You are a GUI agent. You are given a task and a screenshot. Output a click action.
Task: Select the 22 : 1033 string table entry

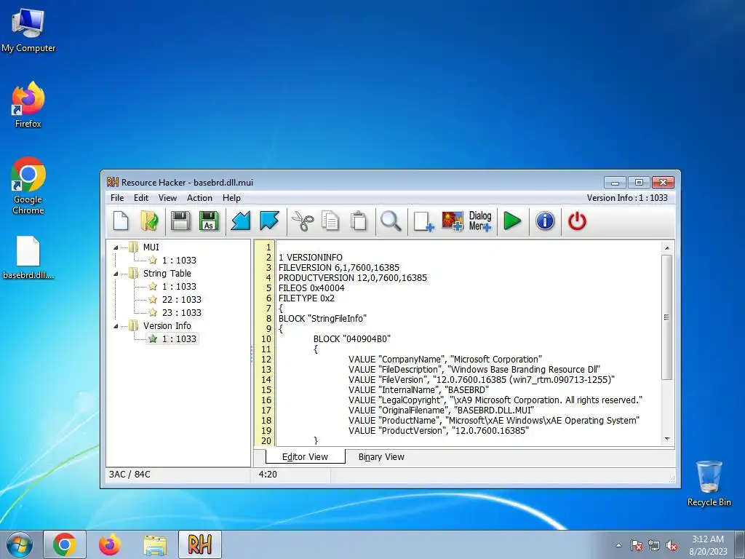(181, 299)
